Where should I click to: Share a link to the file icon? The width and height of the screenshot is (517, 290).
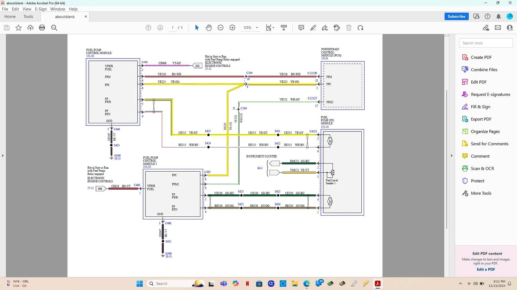tap(486, 28)
